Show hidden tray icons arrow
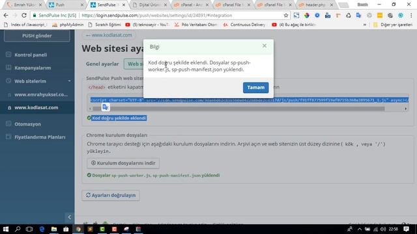Image resolution: width=417 pixels, height=234 pixels. pyautogui.click(x=360, y=229)
